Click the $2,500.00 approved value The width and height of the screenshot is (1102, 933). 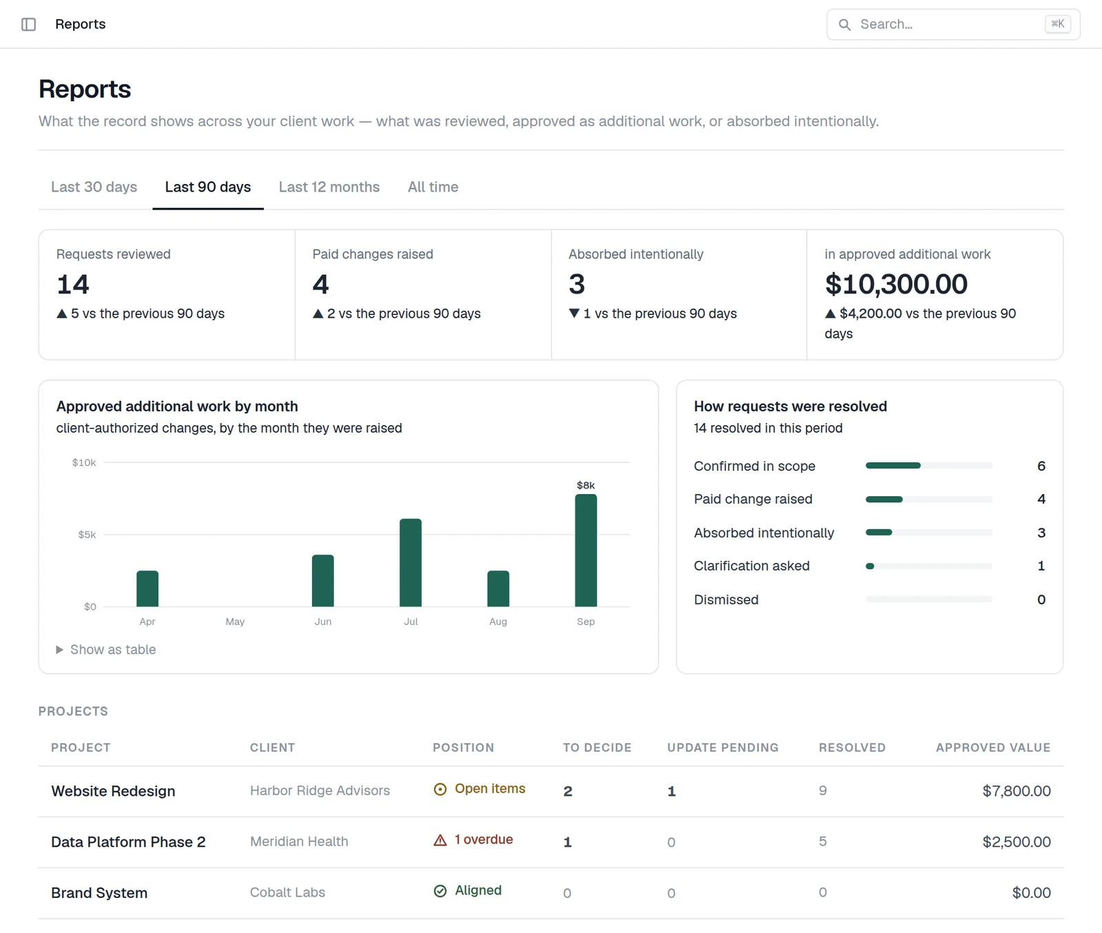(1017, 842)
